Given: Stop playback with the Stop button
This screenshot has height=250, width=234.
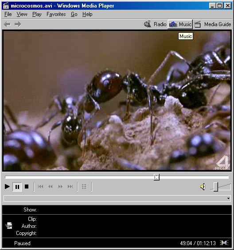Looking at the screenshot, I should pos(27,186).
